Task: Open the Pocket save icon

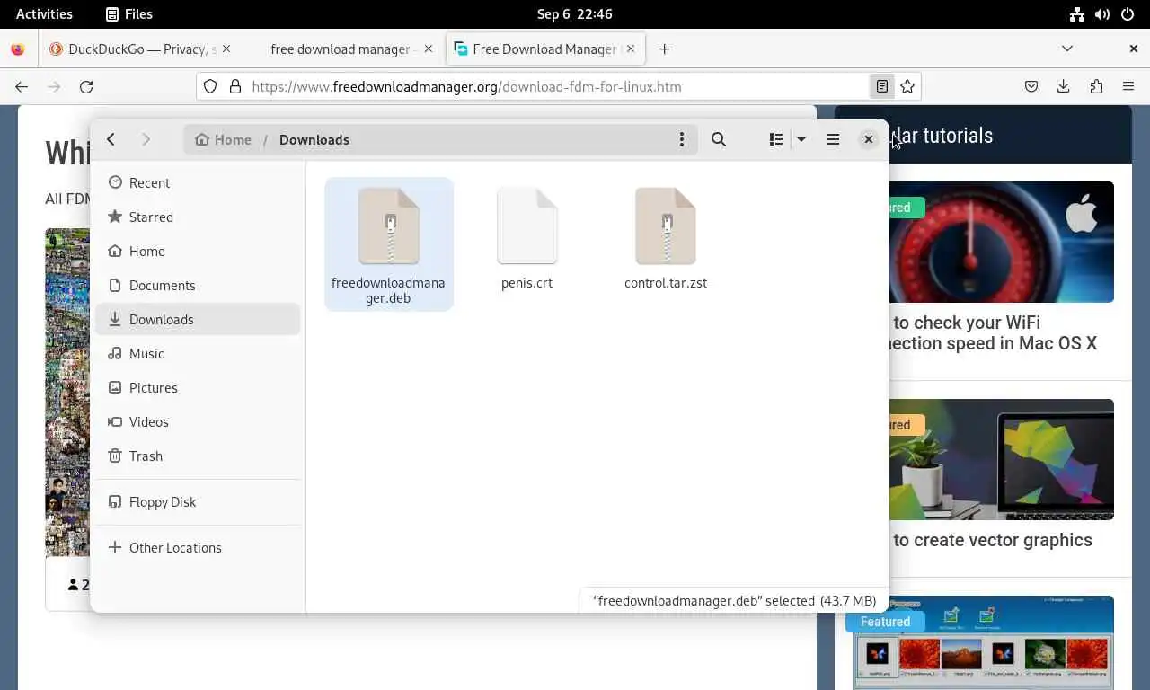Action: (x=1031, y=86)
